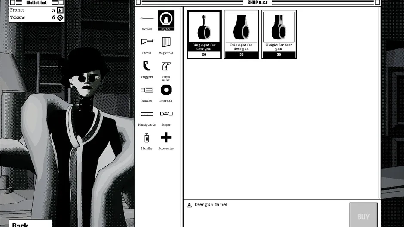Click the Deer gun barrel requirement icon
404x227 pixels.
point(189,205)
